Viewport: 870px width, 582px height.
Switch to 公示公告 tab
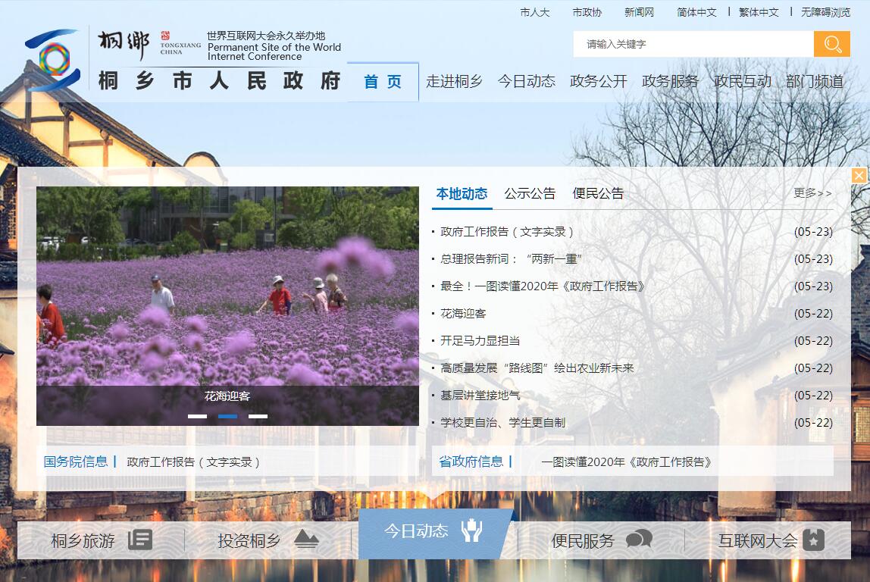tap(530, 194)
